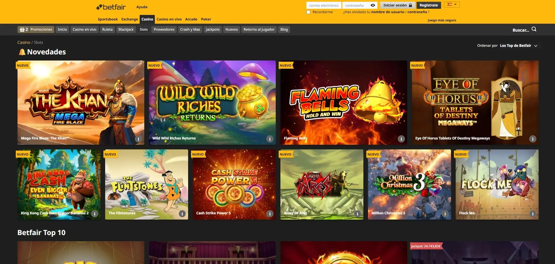This screenshot has width=555, height=264.
Task: Follow the Juego más seguro link
Action: pyautogui.click(x=442, y=20)
